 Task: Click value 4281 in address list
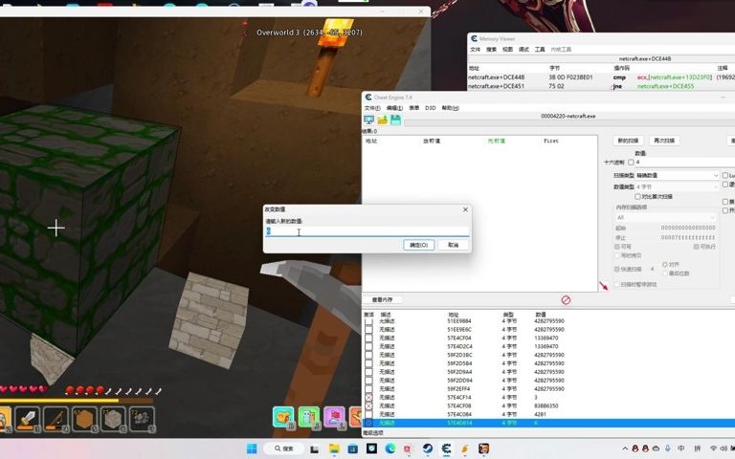(540, 414)
